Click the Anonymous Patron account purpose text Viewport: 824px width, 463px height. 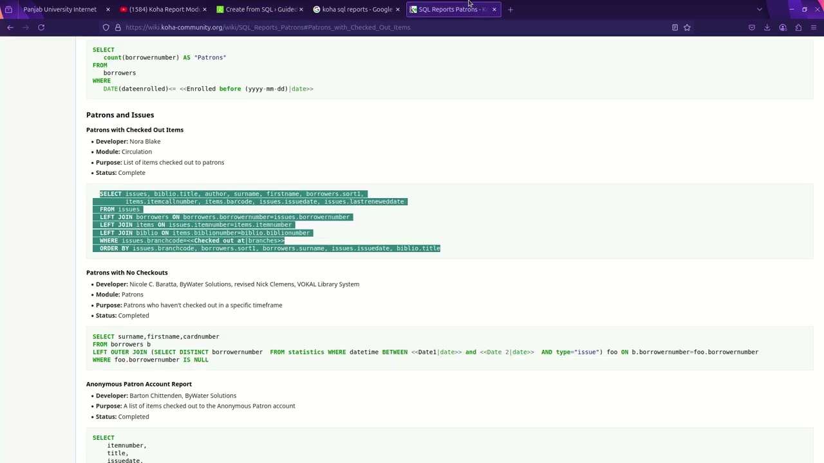[x=209, y=406]
